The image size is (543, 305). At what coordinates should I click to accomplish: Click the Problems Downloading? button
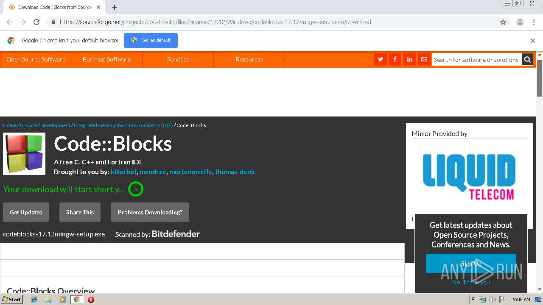pos(150,212)
